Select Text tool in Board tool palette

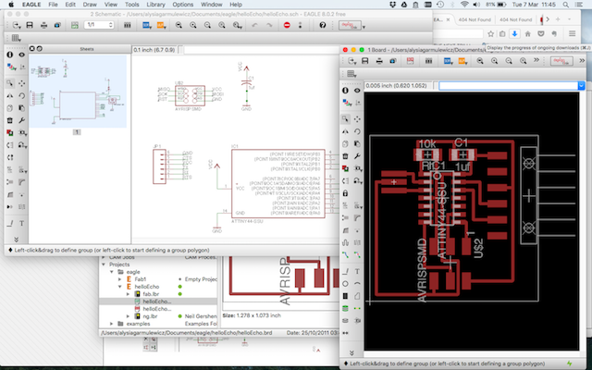click(x=357, y=271)
